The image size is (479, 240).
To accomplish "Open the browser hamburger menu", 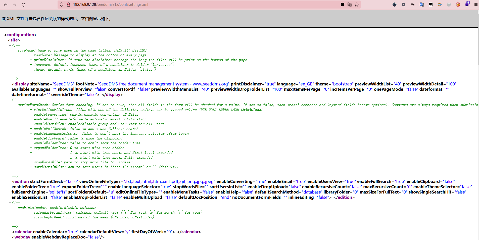I will tap(476, 5).
